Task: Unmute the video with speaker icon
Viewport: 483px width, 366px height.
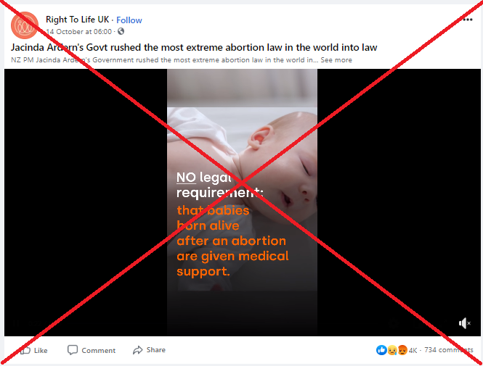Action: click(x=464, y=323)
